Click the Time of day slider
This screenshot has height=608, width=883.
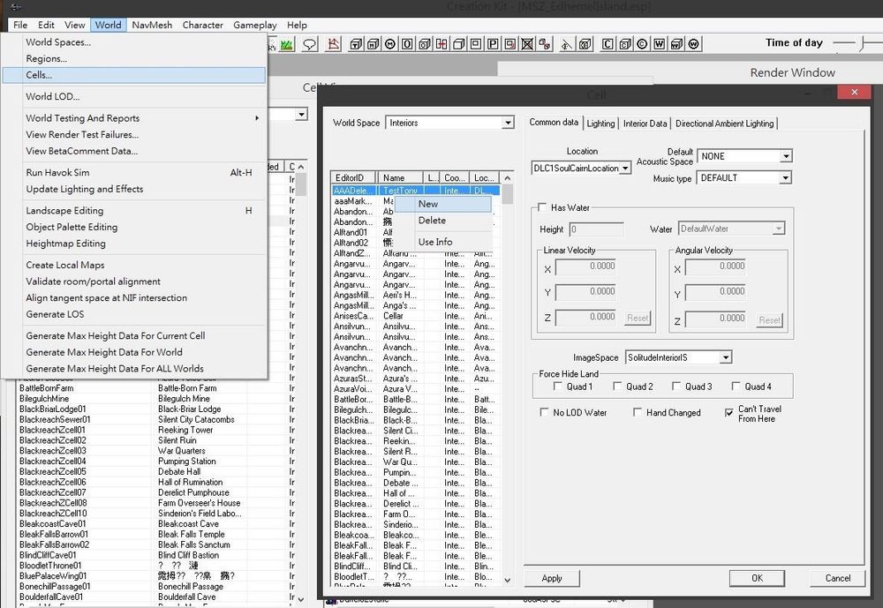pyautogui.click(x=861, y=43)
